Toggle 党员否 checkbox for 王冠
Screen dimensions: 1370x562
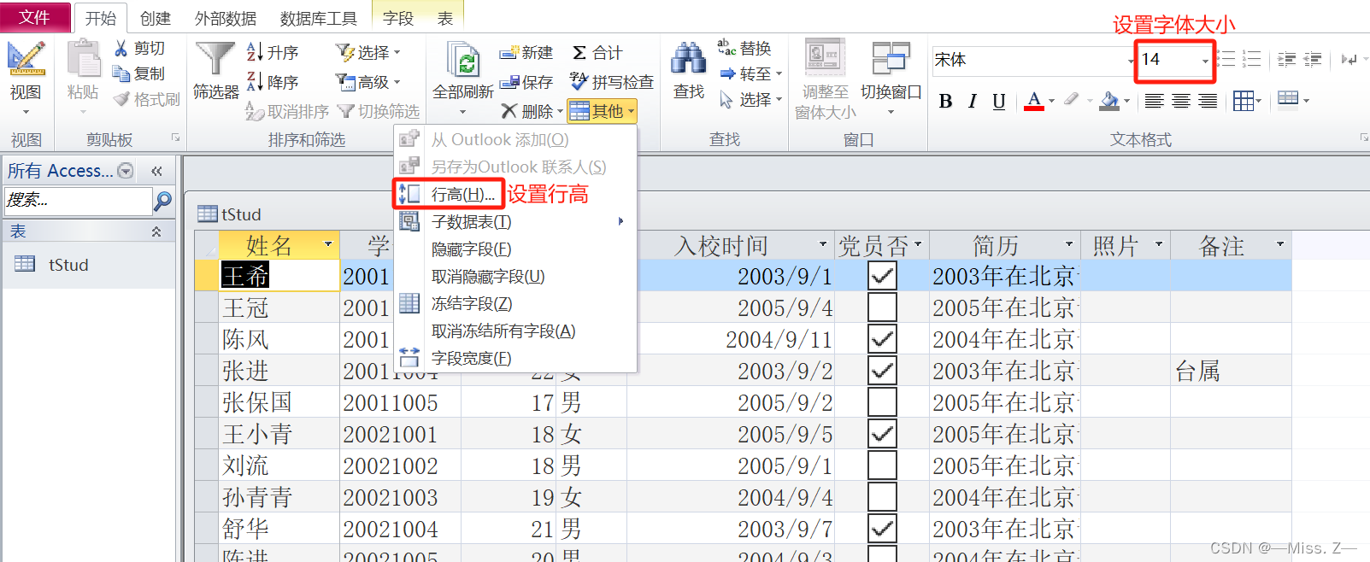882,307
